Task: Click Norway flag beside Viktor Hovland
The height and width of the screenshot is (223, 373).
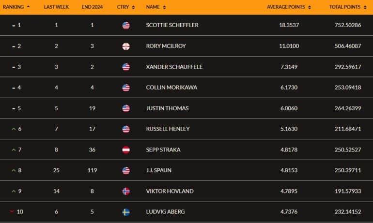Action: (126, 191)
